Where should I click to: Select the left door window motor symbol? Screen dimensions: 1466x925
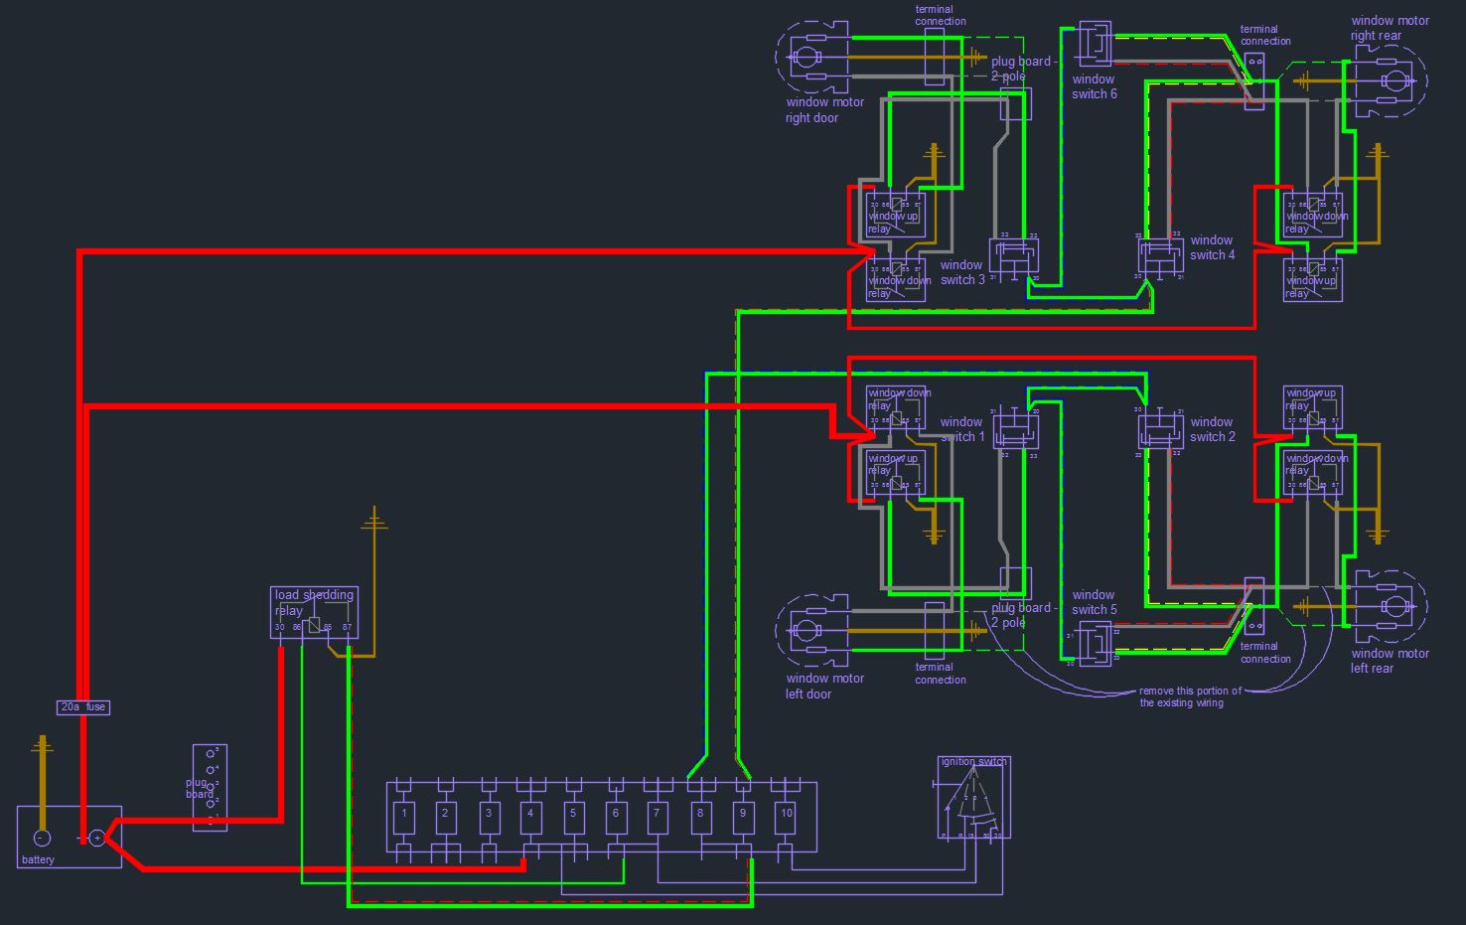pos(813,630)
